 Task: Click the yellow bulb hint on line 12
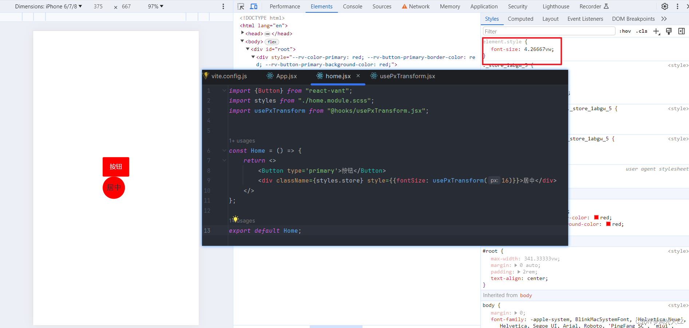click(235, 219)
